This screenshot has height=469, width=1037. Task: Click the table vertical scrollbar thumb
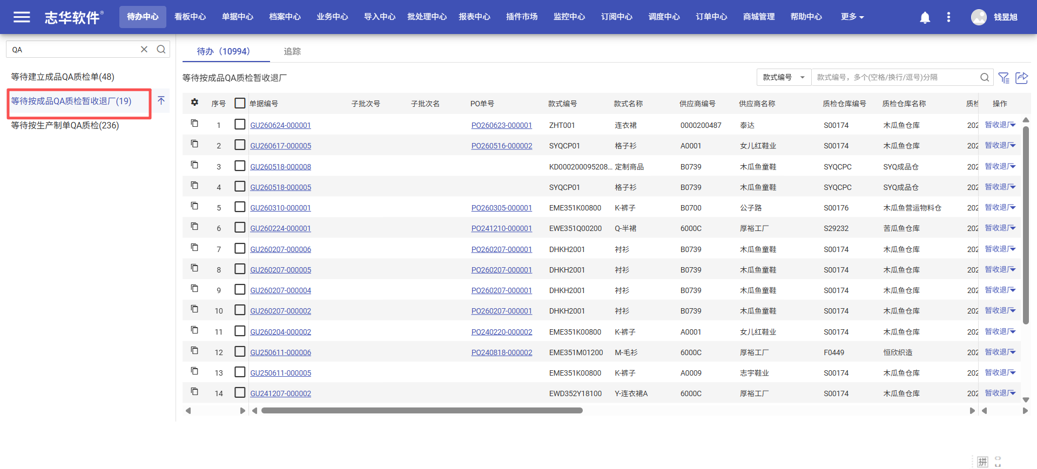click(x=1026, y=226)
